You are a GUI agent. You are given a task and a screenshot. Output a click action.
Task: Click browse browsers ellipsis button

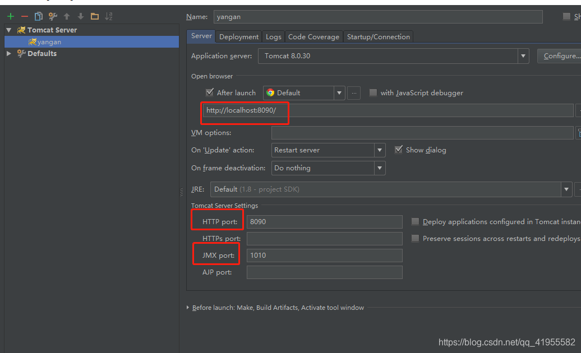354,93
